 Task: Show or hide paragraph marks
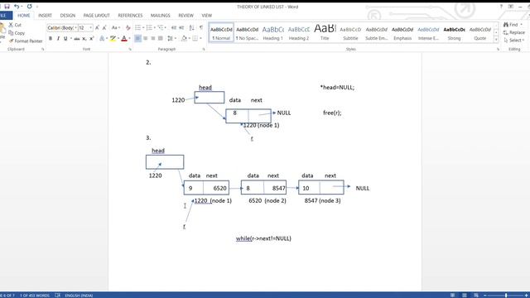[x=201, y=27]
